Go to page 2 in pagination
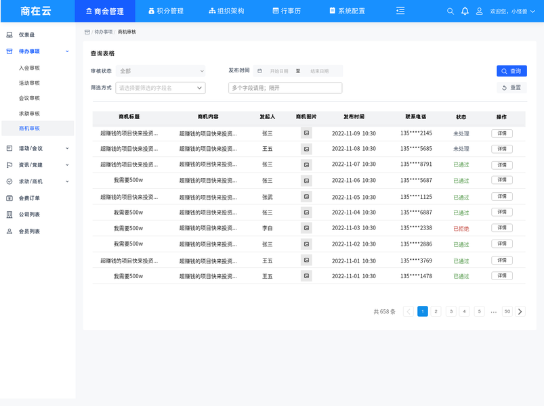 coord(436,311)
